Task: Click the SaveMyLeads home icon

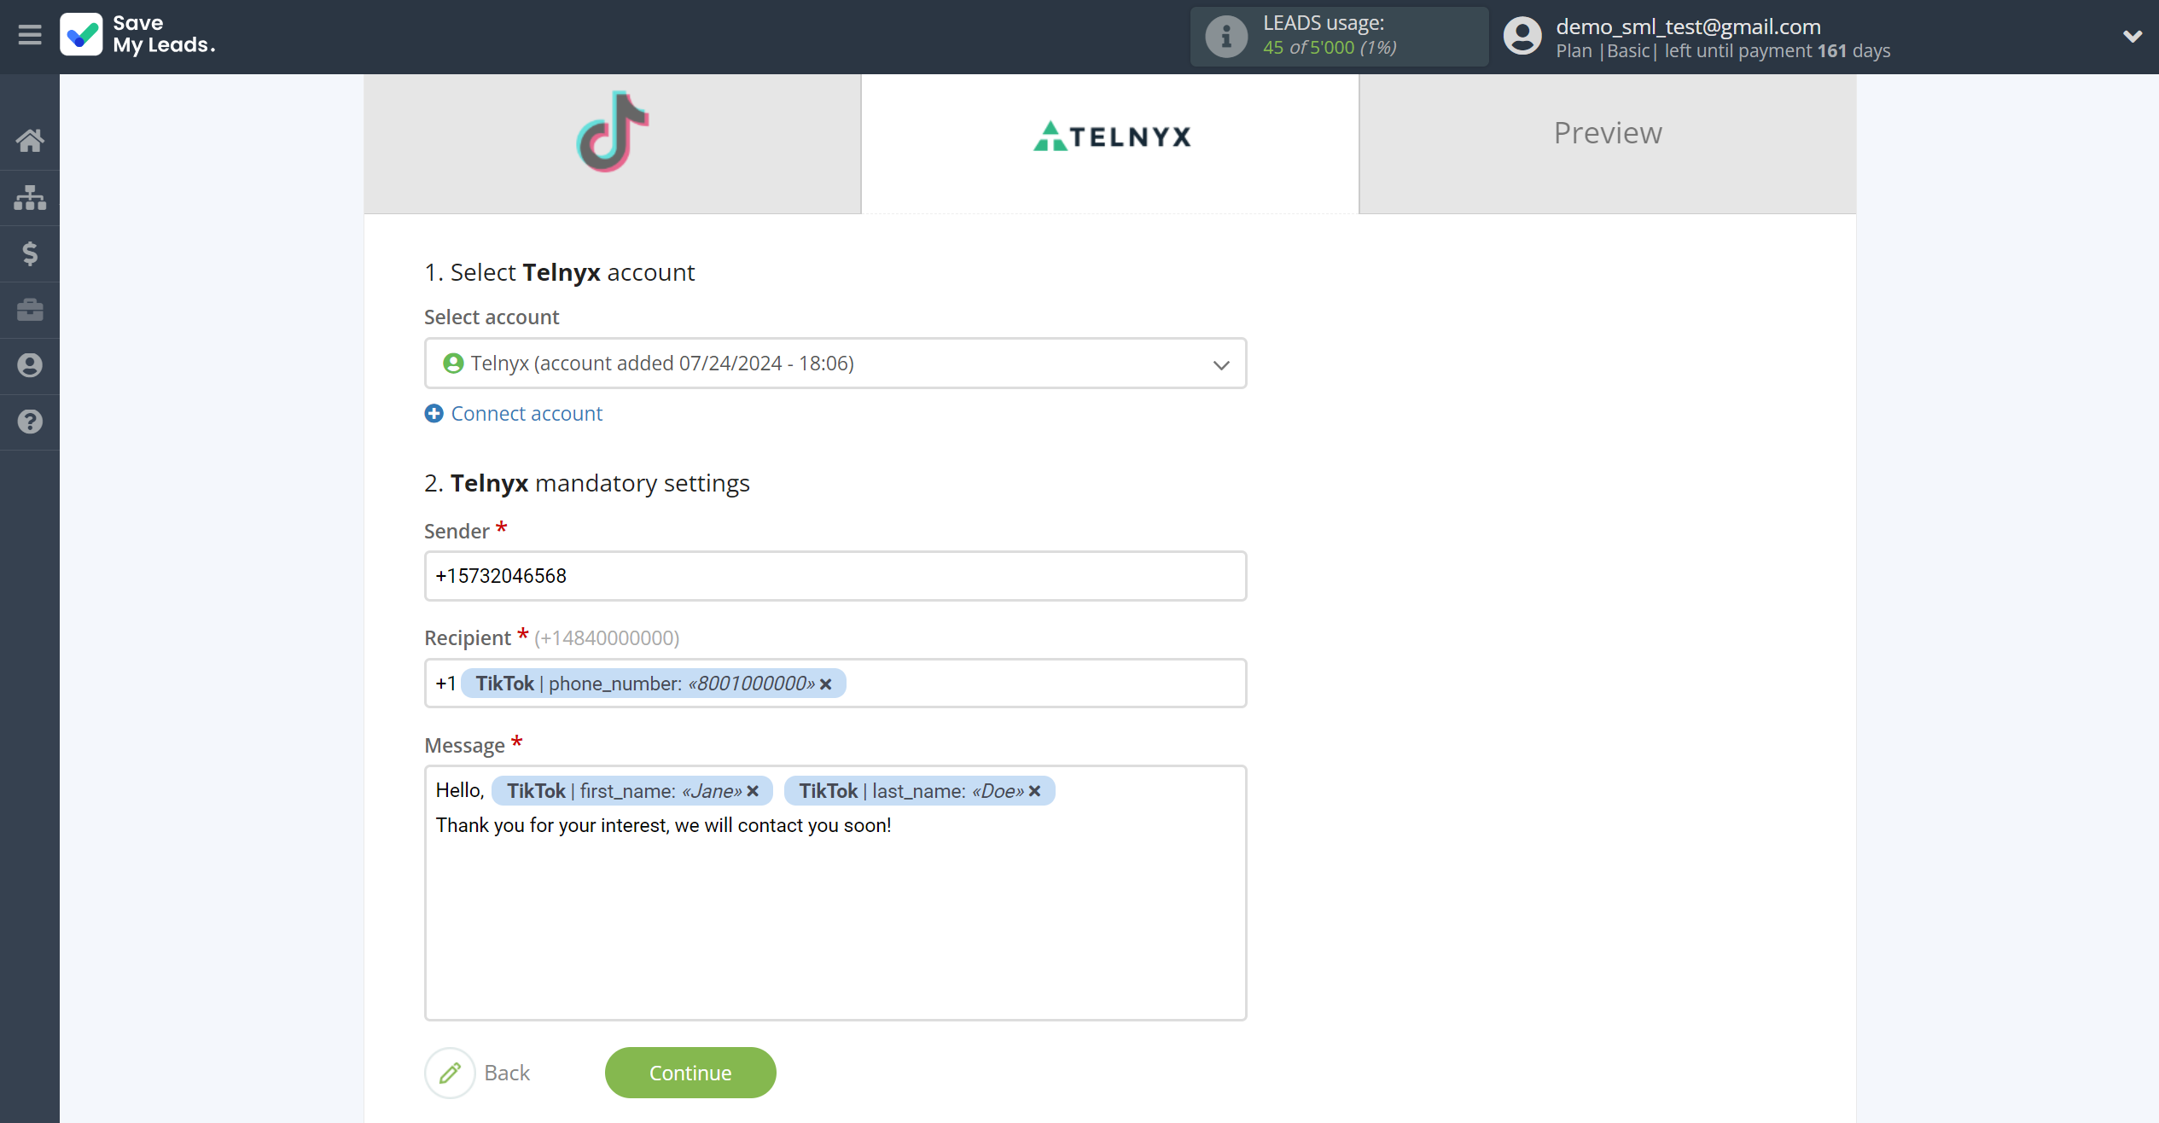Action: pos(30,140)
